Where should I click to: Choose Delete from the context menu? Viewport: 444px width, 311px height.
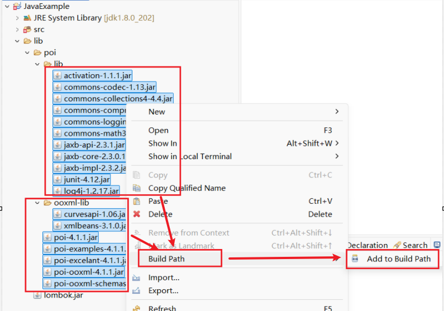tap(237, 214)
